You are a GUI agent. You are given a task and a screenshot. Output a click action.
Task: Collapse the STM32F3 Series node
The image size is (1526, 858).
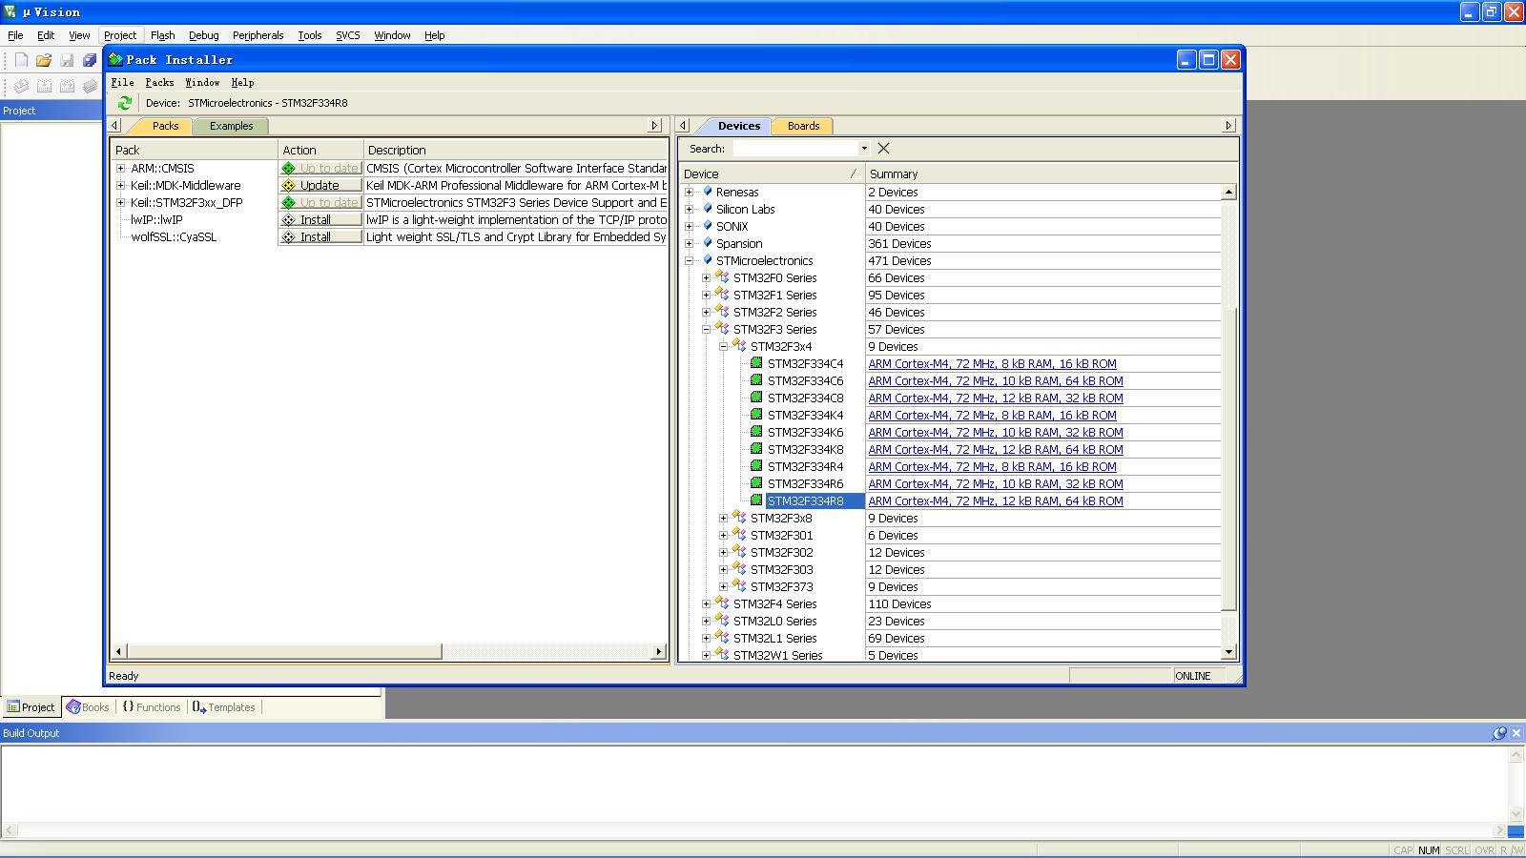[707, 329]
